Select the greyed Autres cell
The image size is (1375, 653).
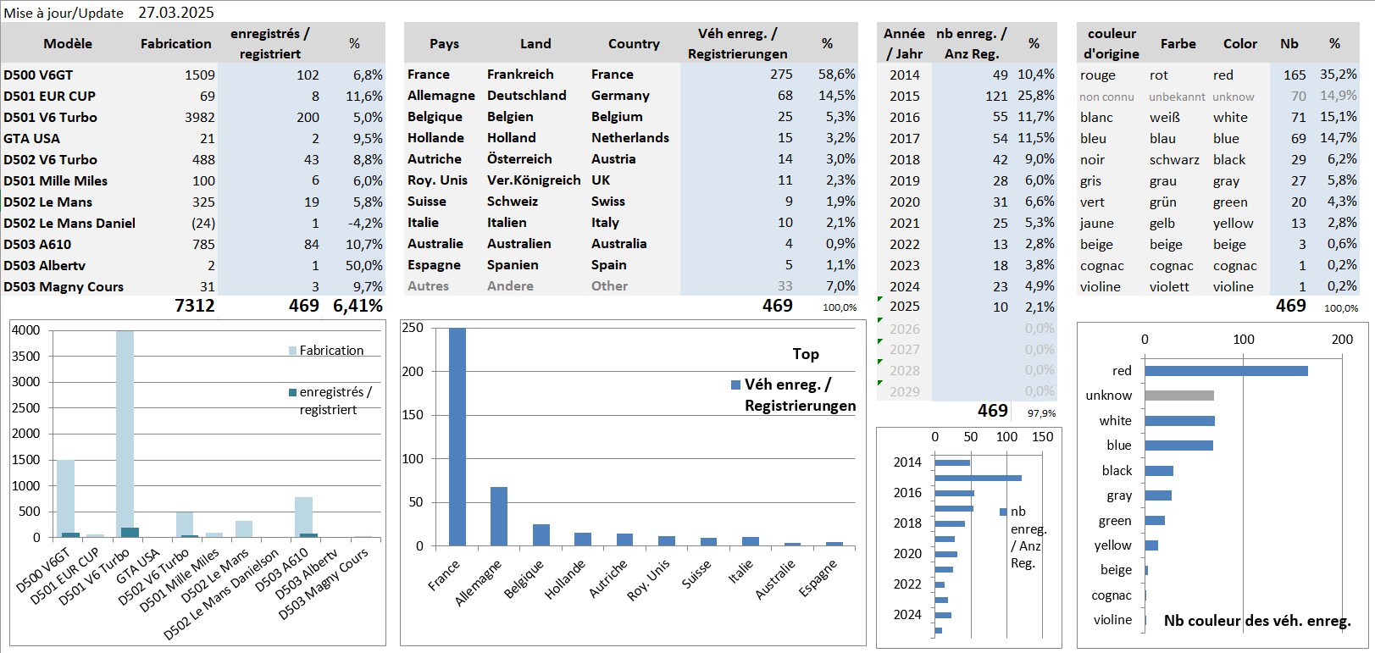(x=428, y=286)
